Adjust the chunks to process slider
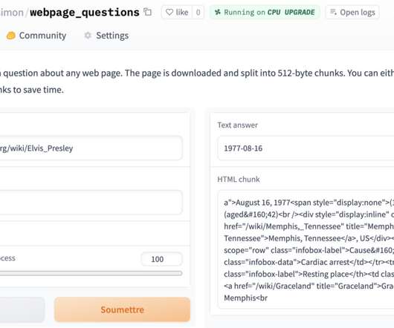The image size is (394, 328). [x=91, y=273]
